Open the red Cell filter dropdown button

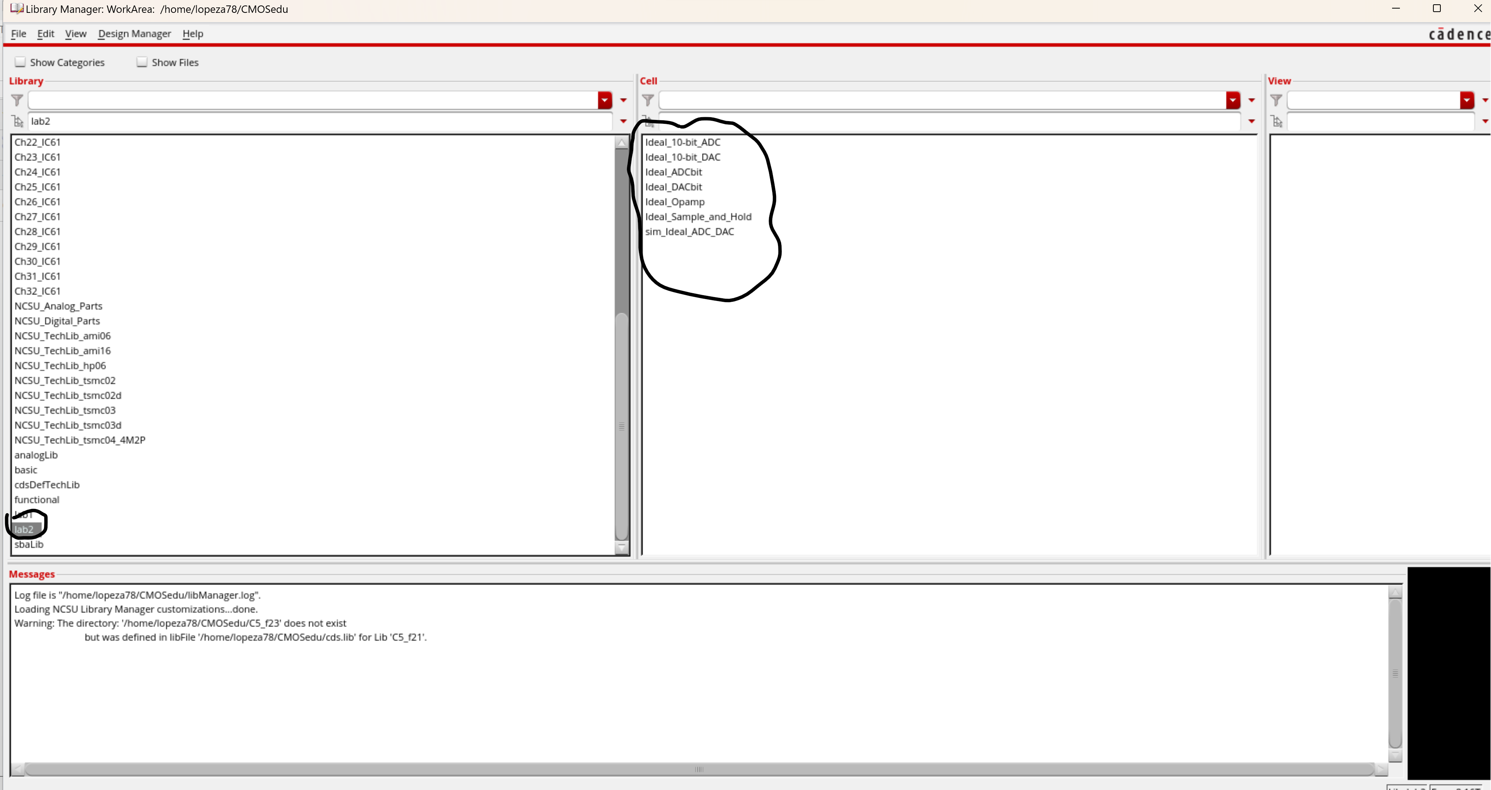point(1233,100)
